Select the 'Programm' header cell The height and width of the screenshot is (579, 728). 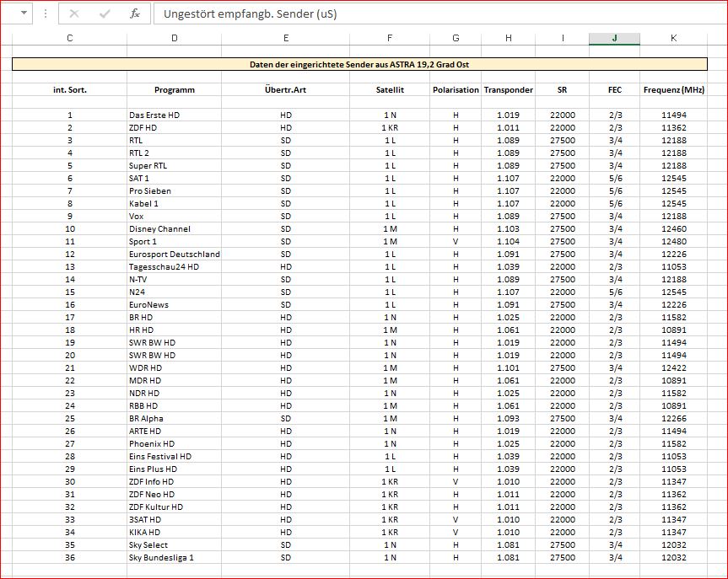click(x=174, y=90)
